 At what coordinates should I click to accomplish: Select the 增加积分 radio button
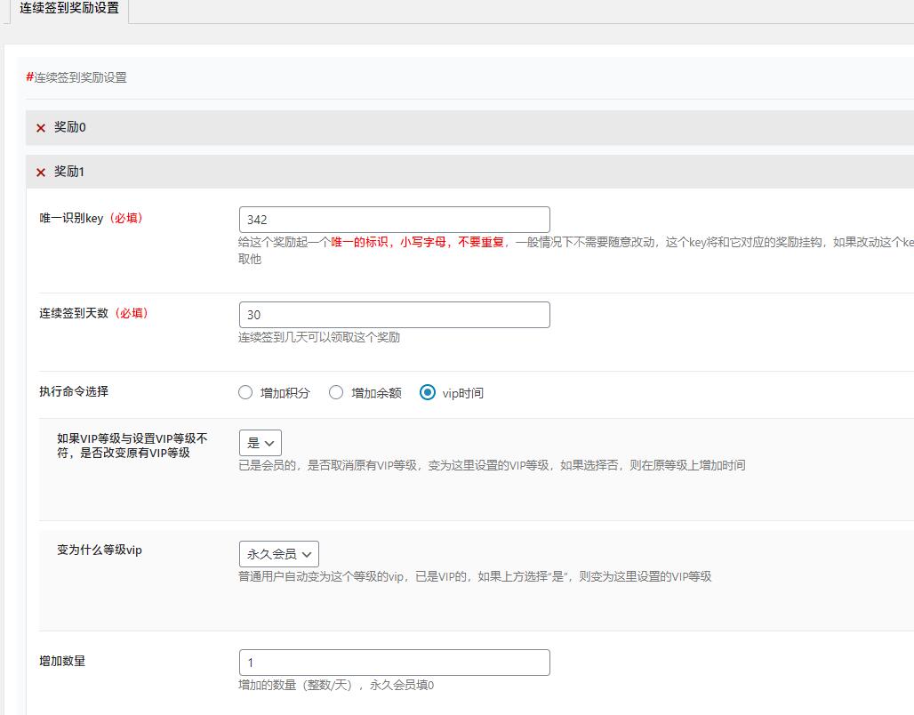click(x=245, y=392)
